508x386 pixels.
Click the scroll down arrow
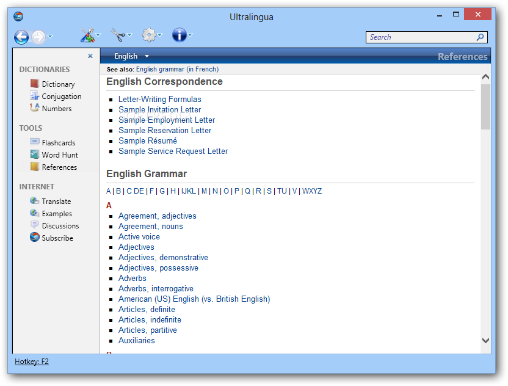coord(485,340)
